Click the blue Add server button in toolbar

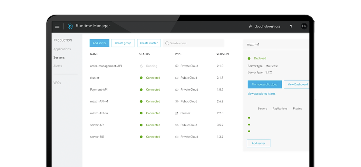[100, 43]
